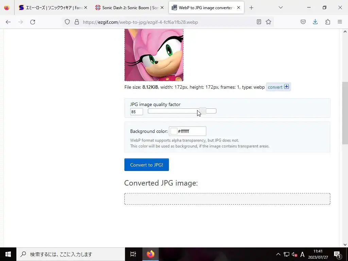Close the エミー・ローズ tab
Image resolution: width=348 pixels, height=261 pixels.
[x=86, y=7]
